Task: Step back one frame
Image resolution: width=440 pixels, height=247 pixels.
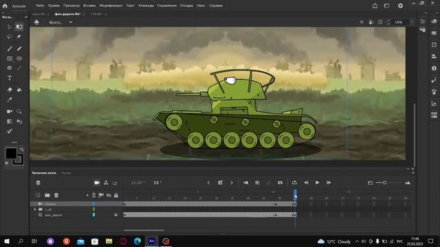Action: coord(306,183)
